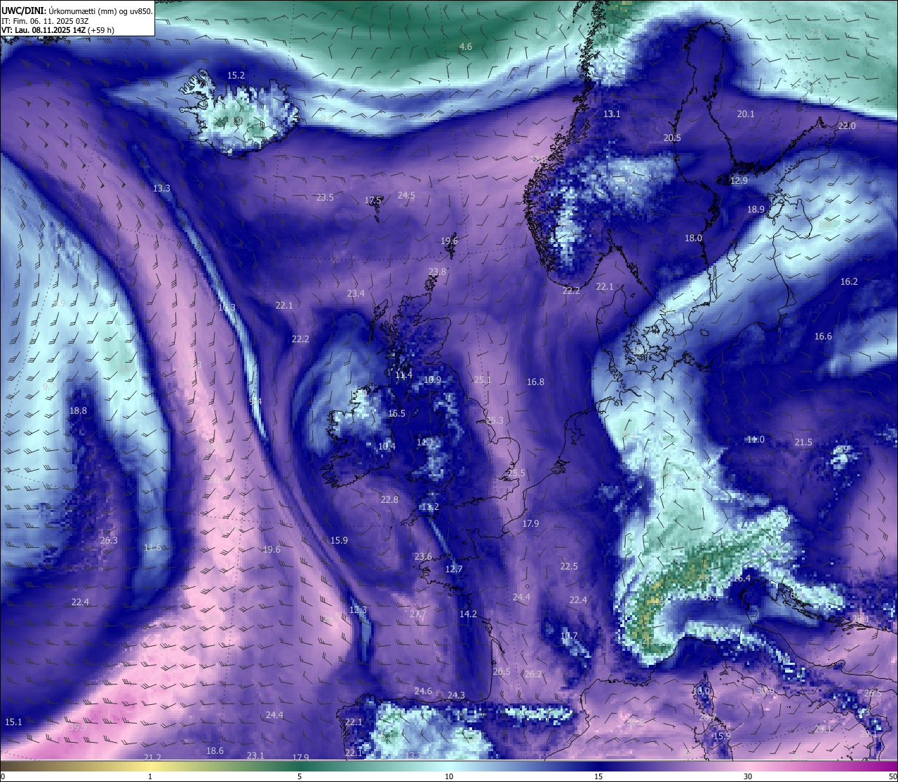Screen dimensions: 898x782
Task: Click the 23.6 value label
Action: coord(423,556)
